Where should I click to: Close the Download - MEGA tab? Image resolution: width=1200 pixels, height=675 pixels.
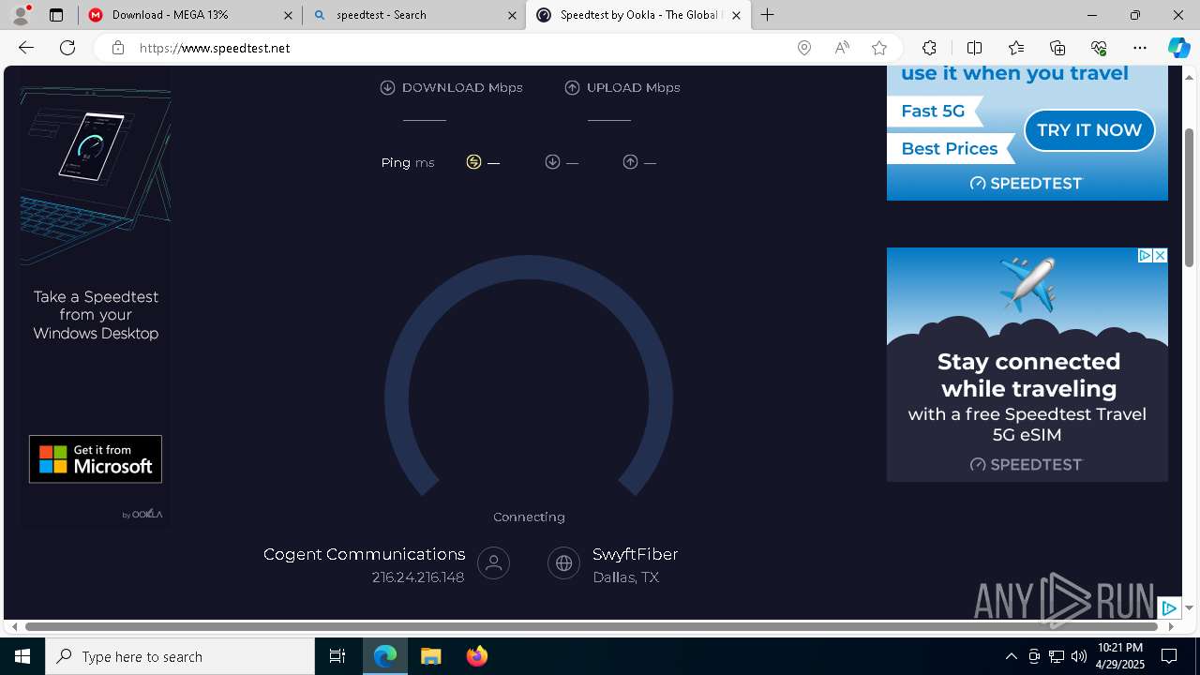point(288,15)
